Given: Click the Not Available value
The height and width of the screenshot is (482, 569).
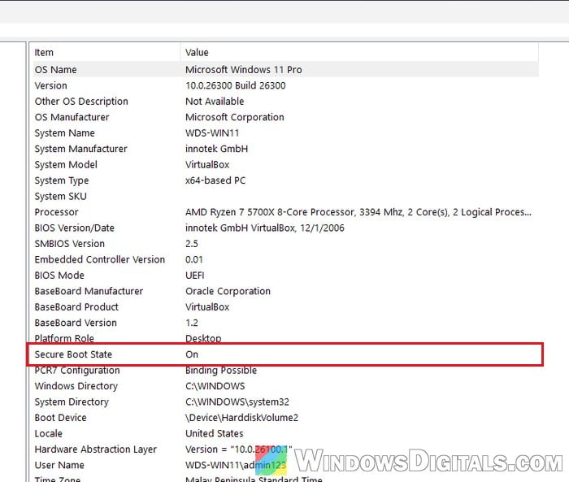Looking at the screenshot, I should click(x=215, y=102).
